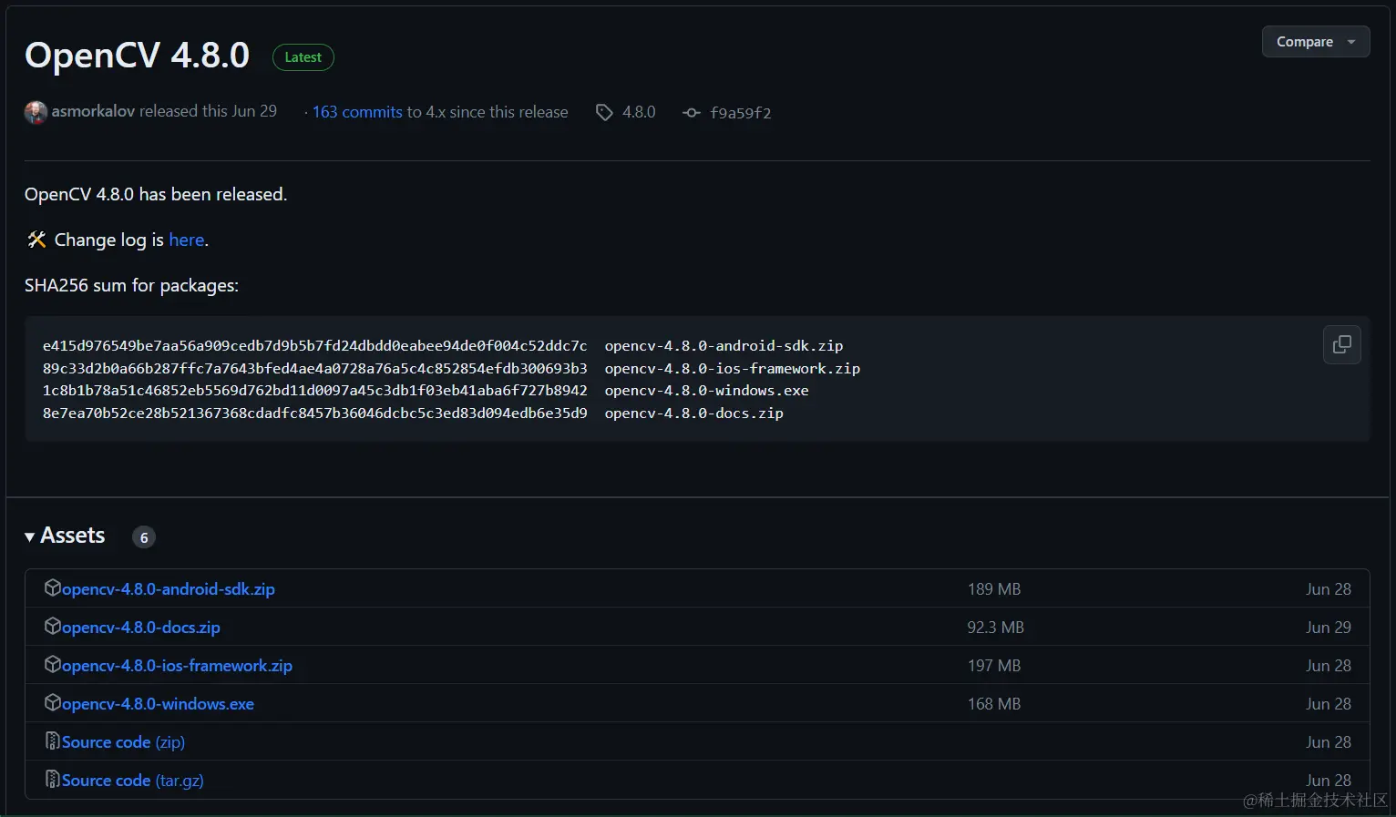Click the 189 MB size text

pos(994,589)
